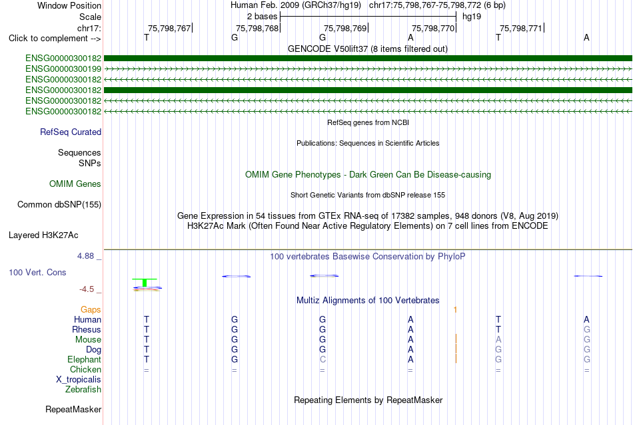Click coordinate label 75,798,770
Viewport: 633px width, 425px height.
(x=433, y=28)
